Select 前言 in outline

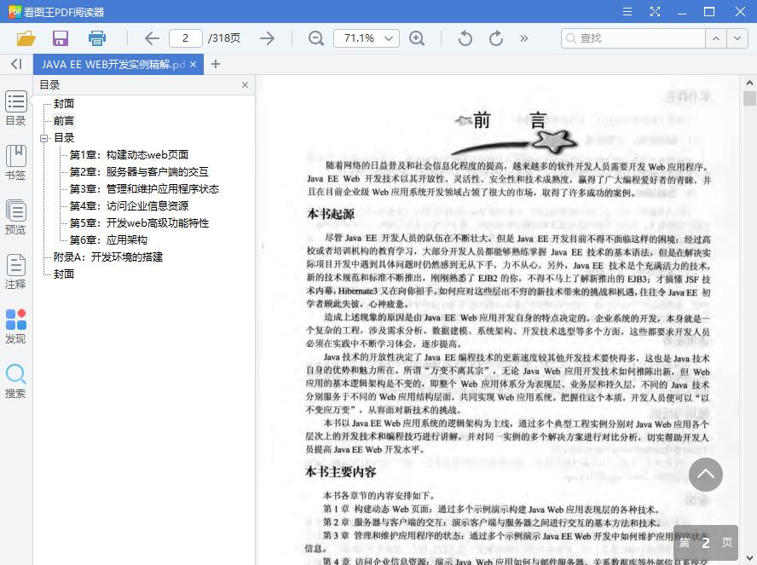point(64,121)
